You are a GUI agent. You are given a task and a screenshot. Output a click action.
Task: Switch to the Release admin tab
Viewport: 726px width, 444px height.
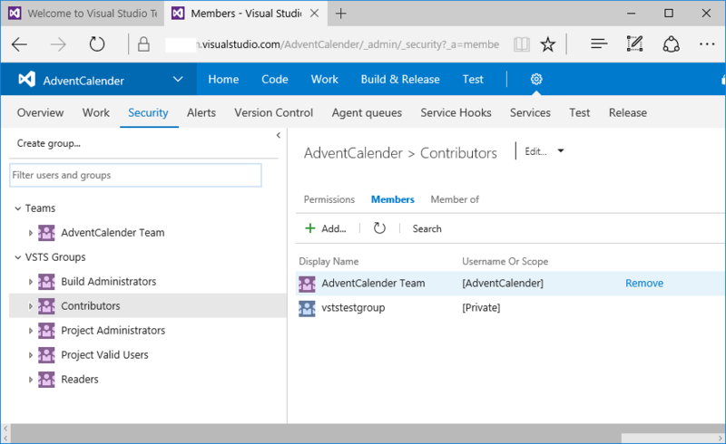pyautogui.click(x=627, y=112)
